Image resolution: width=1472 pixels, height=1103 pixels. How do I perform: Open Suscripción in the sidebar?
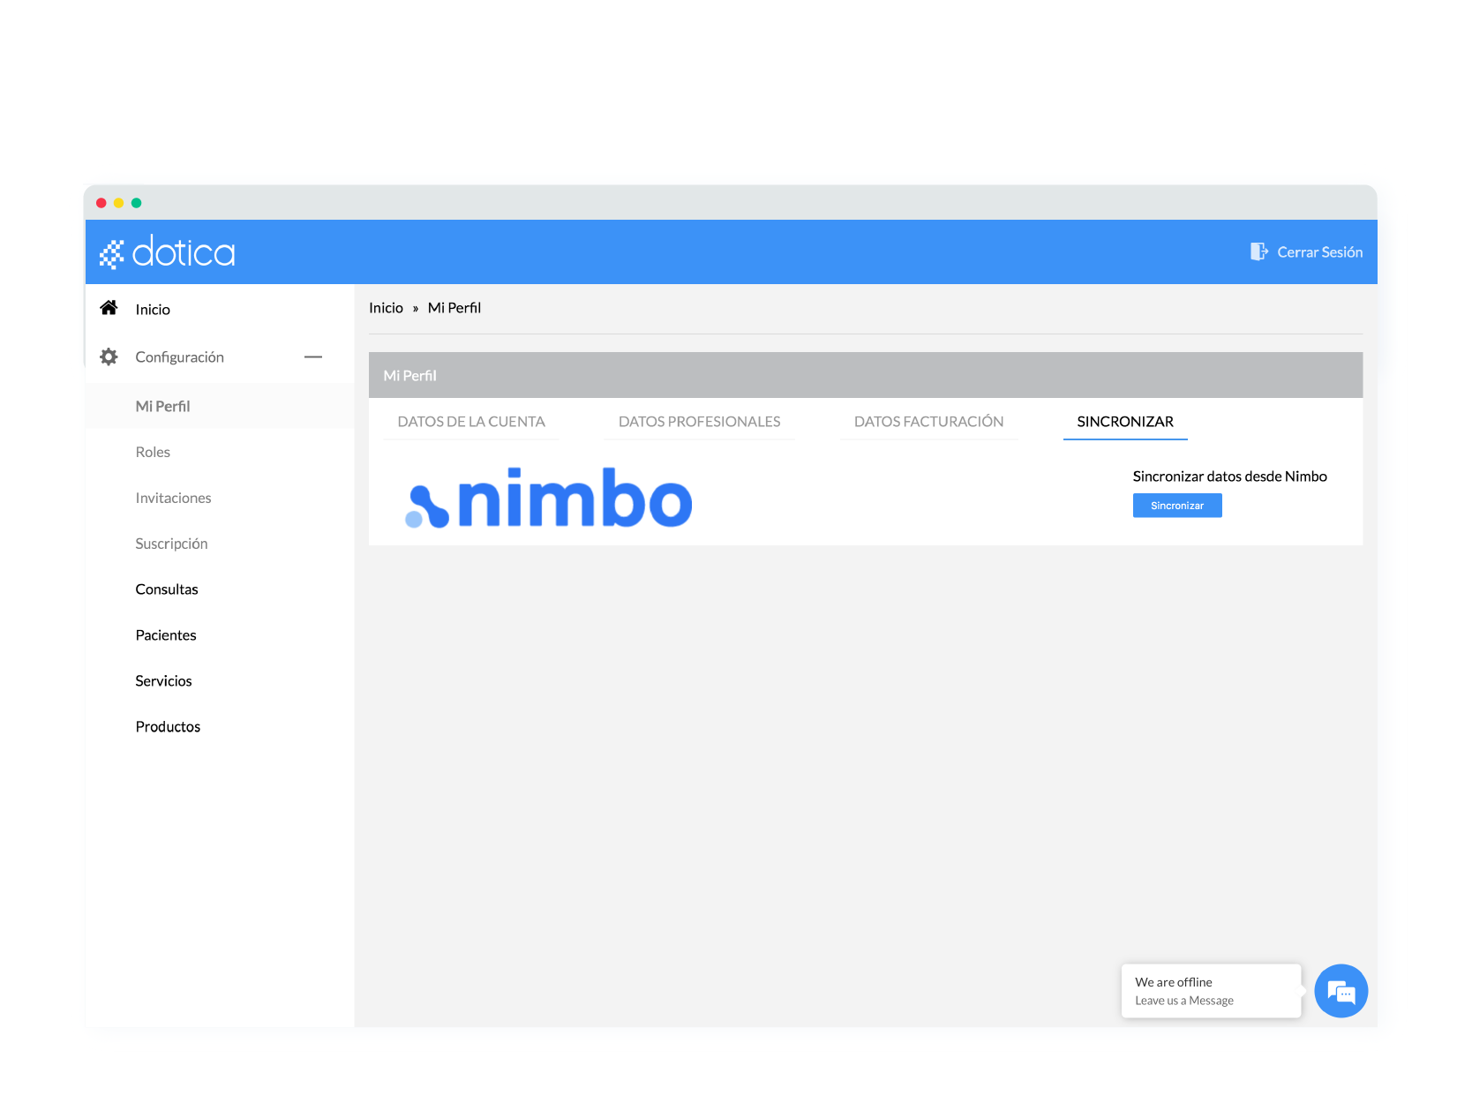click(x=171, y=544)
